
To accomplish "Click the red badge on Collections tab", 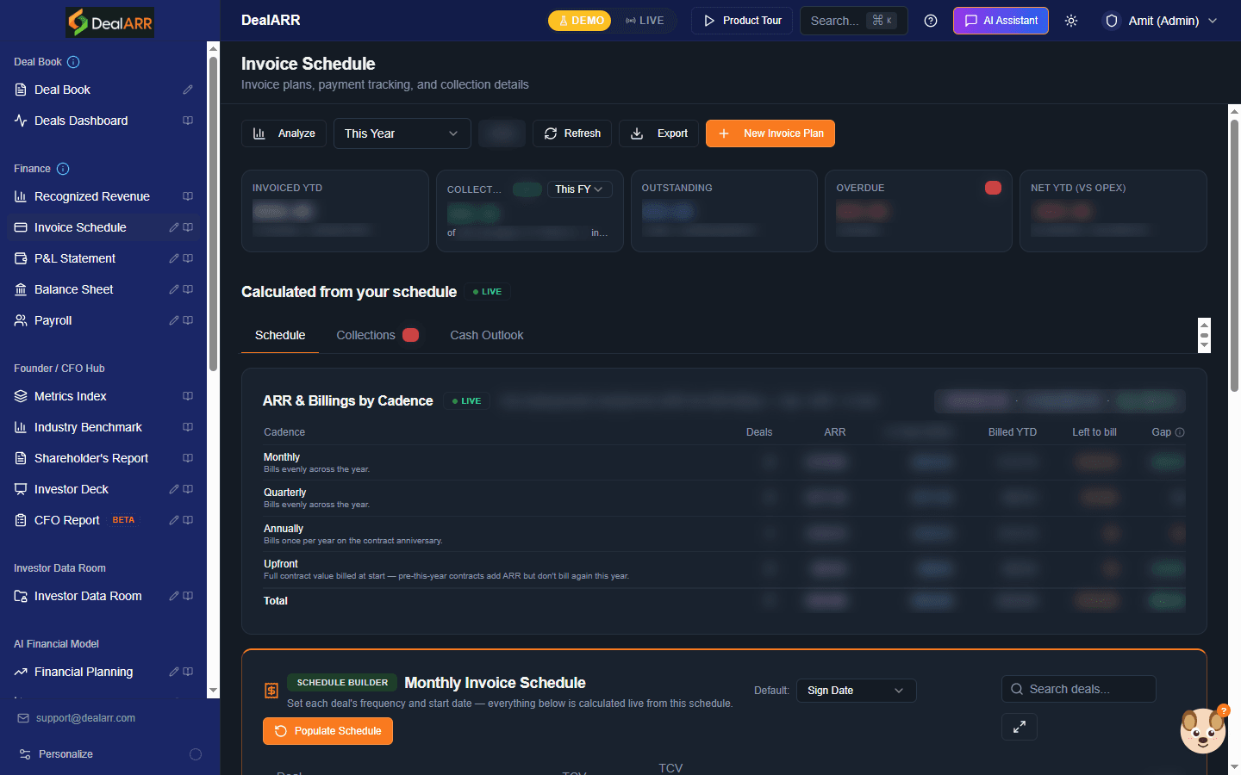I will (411, 335).
